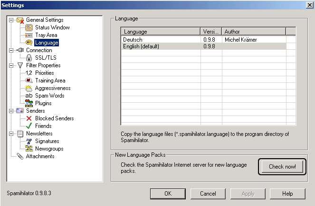
Task: Open Signatures settings
Action: pyautogui.click(x=47, y=141)
